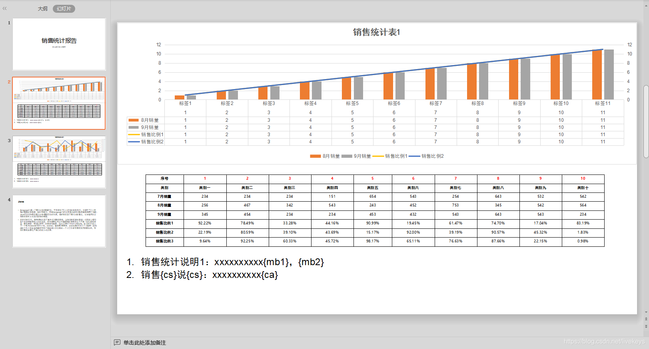Select the 序号 header cell in the table

(165, 178)
